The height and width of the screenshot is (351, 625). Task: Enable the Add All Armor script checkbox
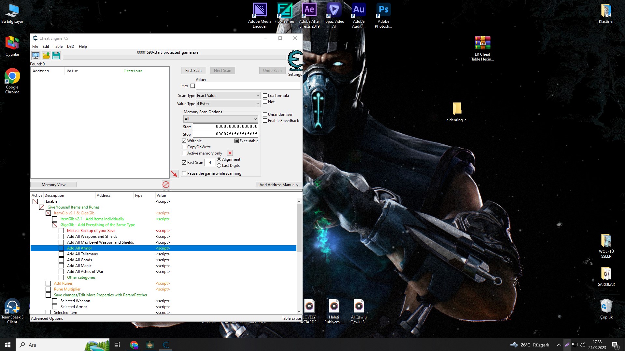click(61, 248)
